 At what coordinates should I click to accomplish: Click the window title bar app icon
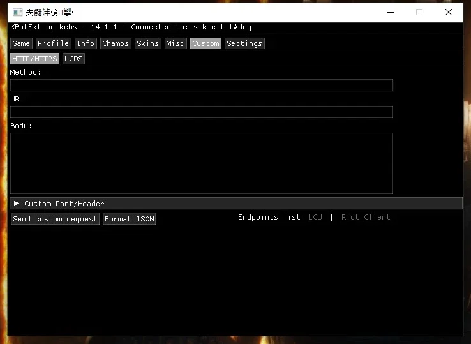tap(17, 12)
